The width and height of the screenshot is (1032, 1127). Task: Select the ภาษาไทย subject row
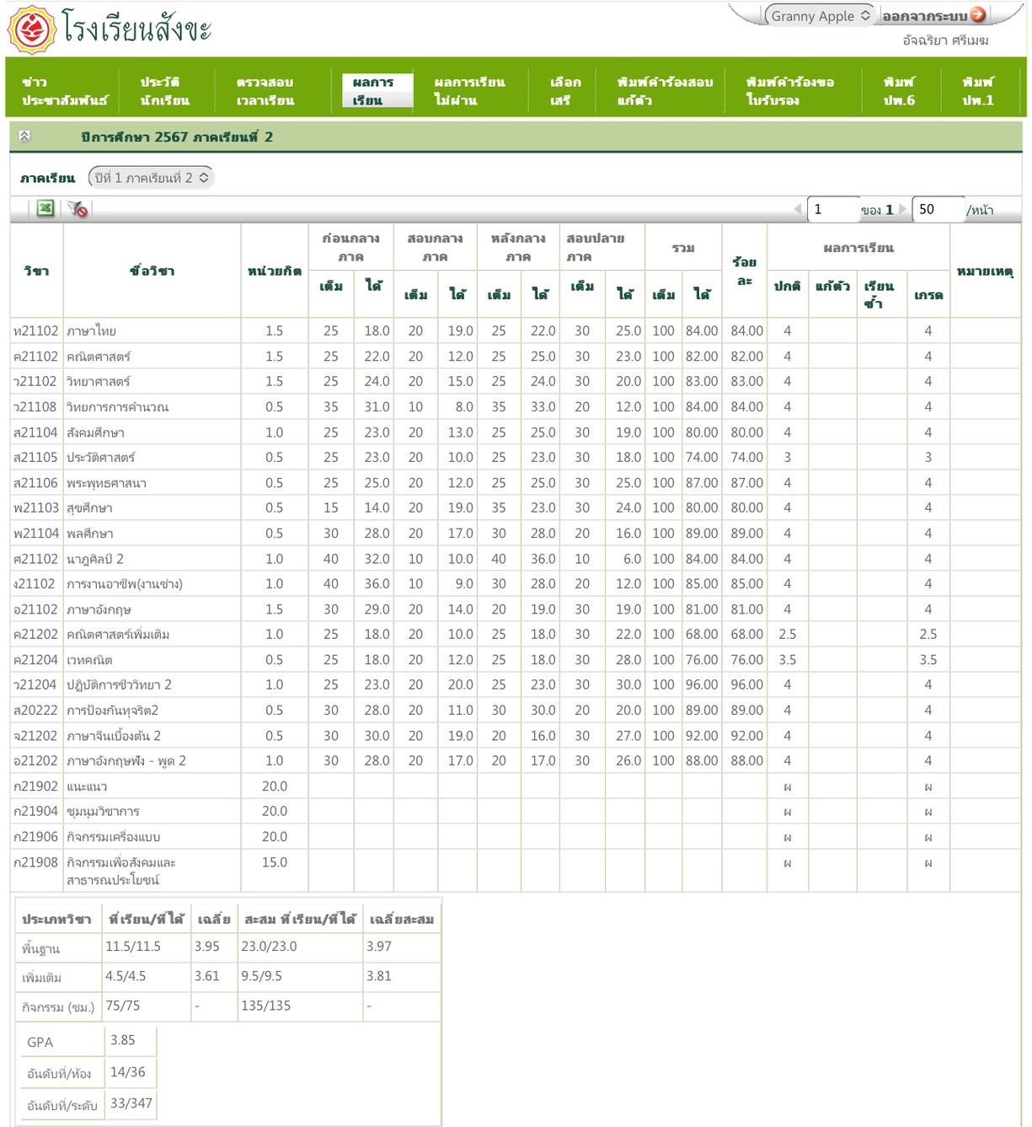516,330
